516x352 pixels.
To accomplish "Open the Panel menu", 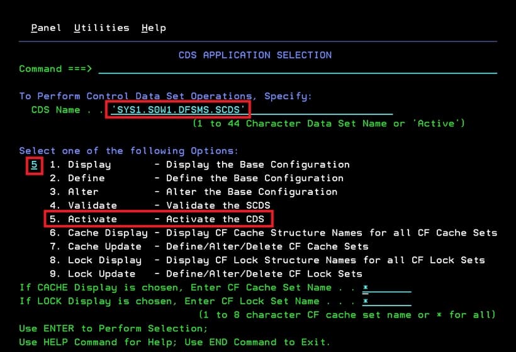I will point(46,28).
